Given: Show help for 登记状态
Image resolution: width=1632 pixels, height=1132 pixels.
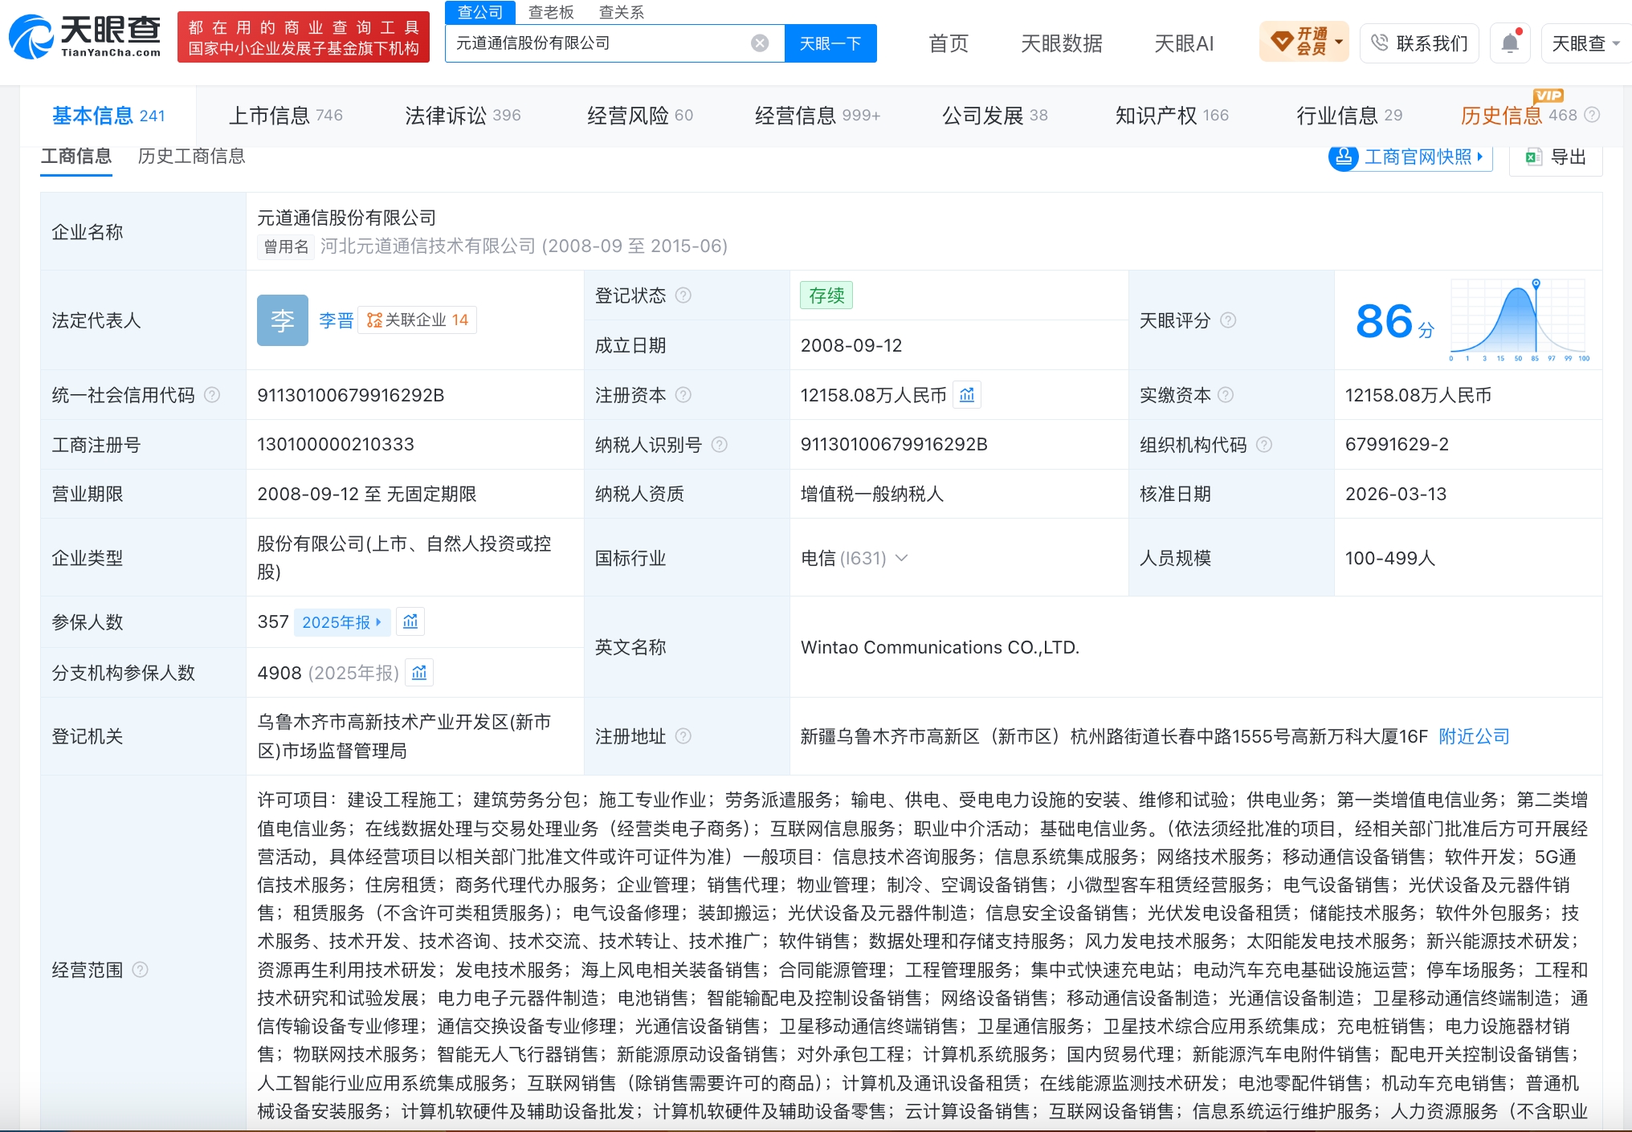Looking at the screenshot, I should tap(683, 295).
